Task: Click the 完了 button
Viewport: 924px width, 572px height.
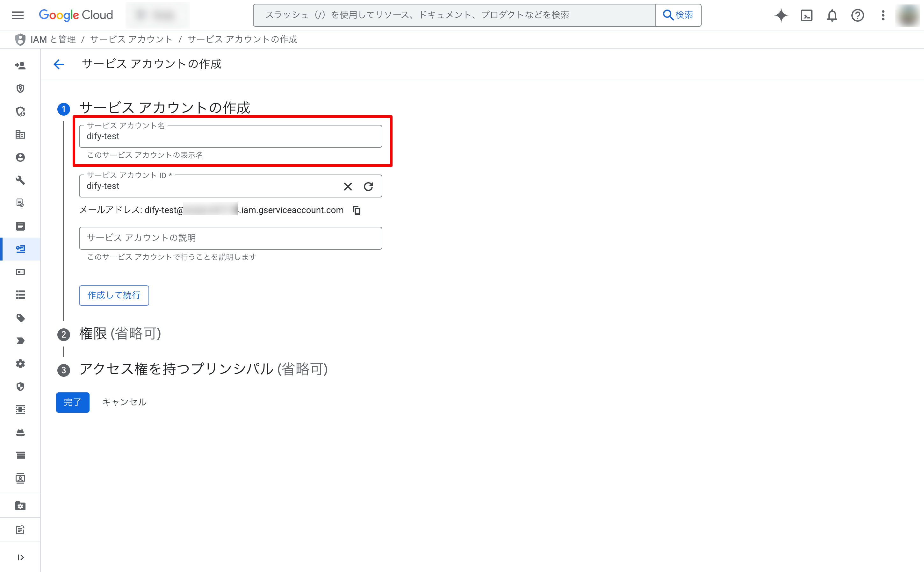Action: click(x=72, y=402)
